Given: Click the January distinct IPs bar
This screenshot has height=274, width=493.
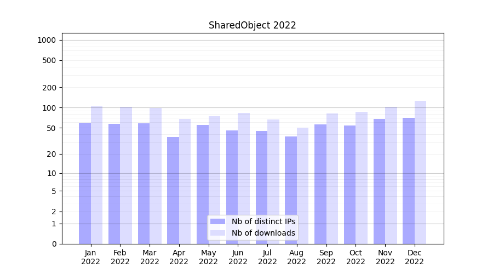Looking at the screenshot, I should pos(85,183).
